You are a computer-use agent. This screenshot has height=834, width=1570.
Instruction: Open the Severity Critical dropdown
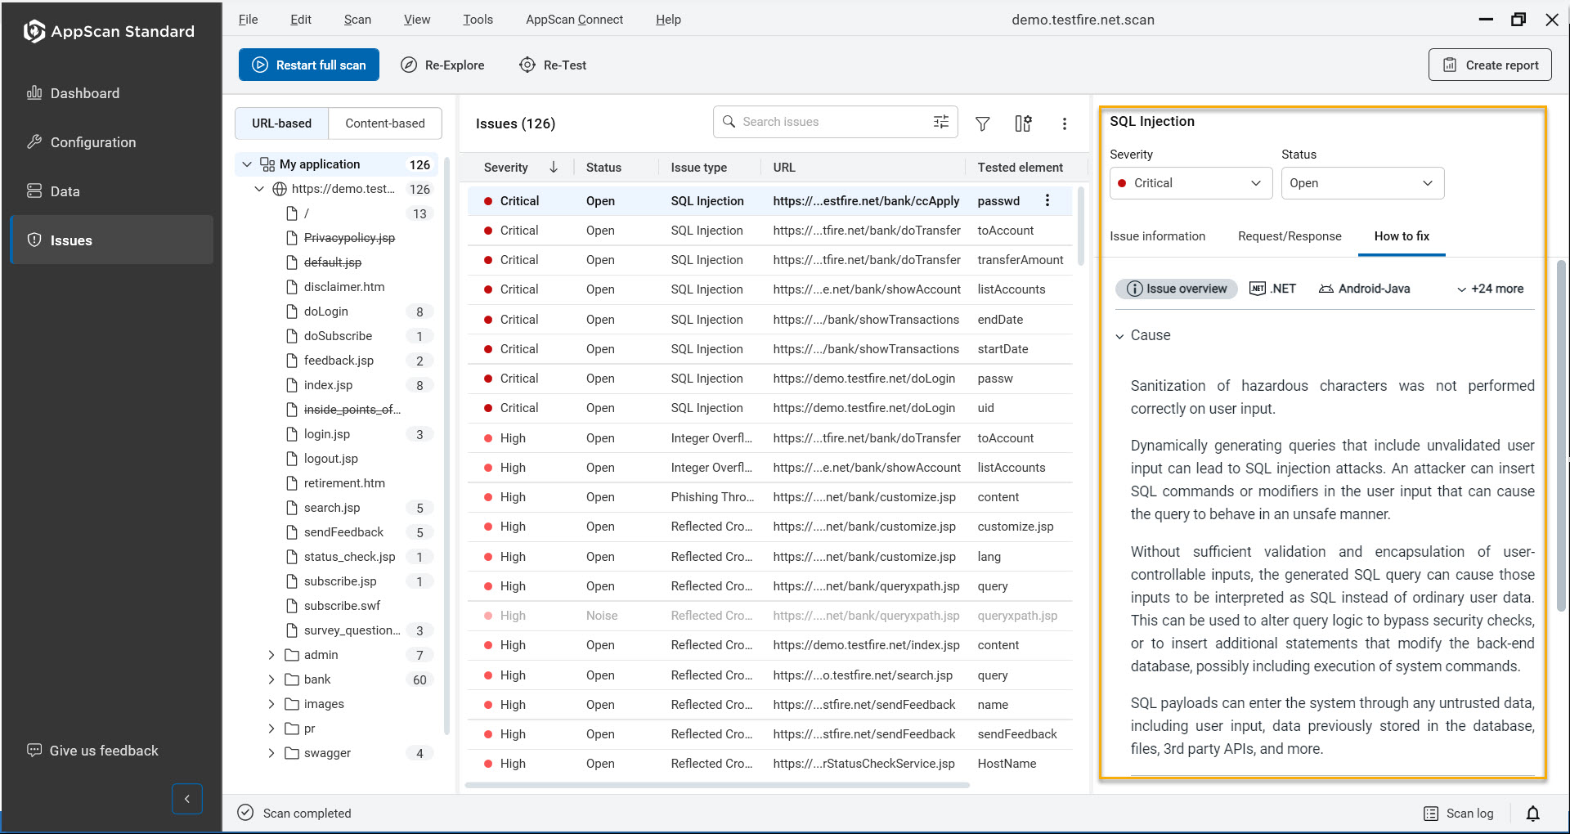pyautogui.click(x=1191, y=183)
